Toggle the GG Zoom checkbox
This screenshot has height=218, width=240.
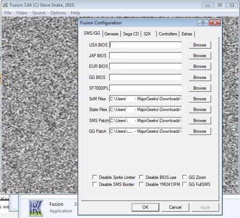[185, 177]
